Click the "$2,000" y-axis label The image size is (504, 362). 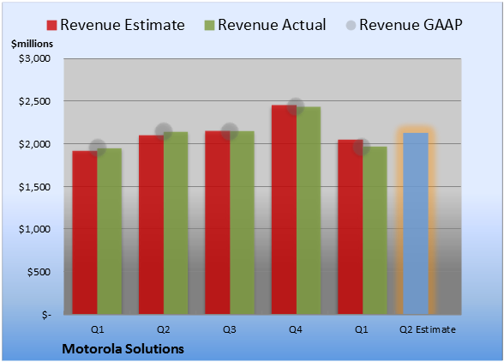[x=34, y=144]
